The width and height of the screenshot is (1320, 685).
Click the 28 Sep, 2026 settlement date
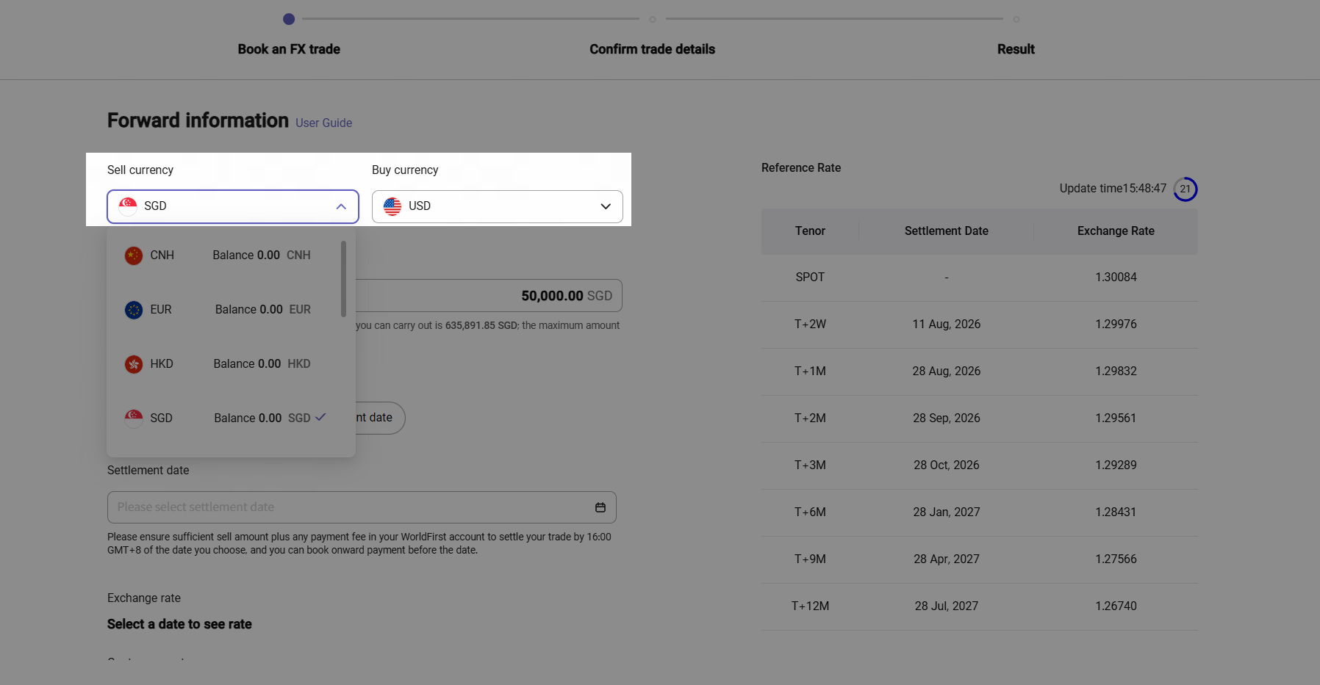(x=947, y=418)
